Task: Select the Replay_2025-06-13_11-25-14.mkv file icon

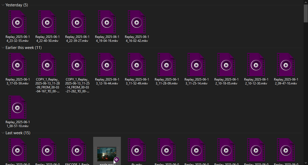Action: pos(197,64)
